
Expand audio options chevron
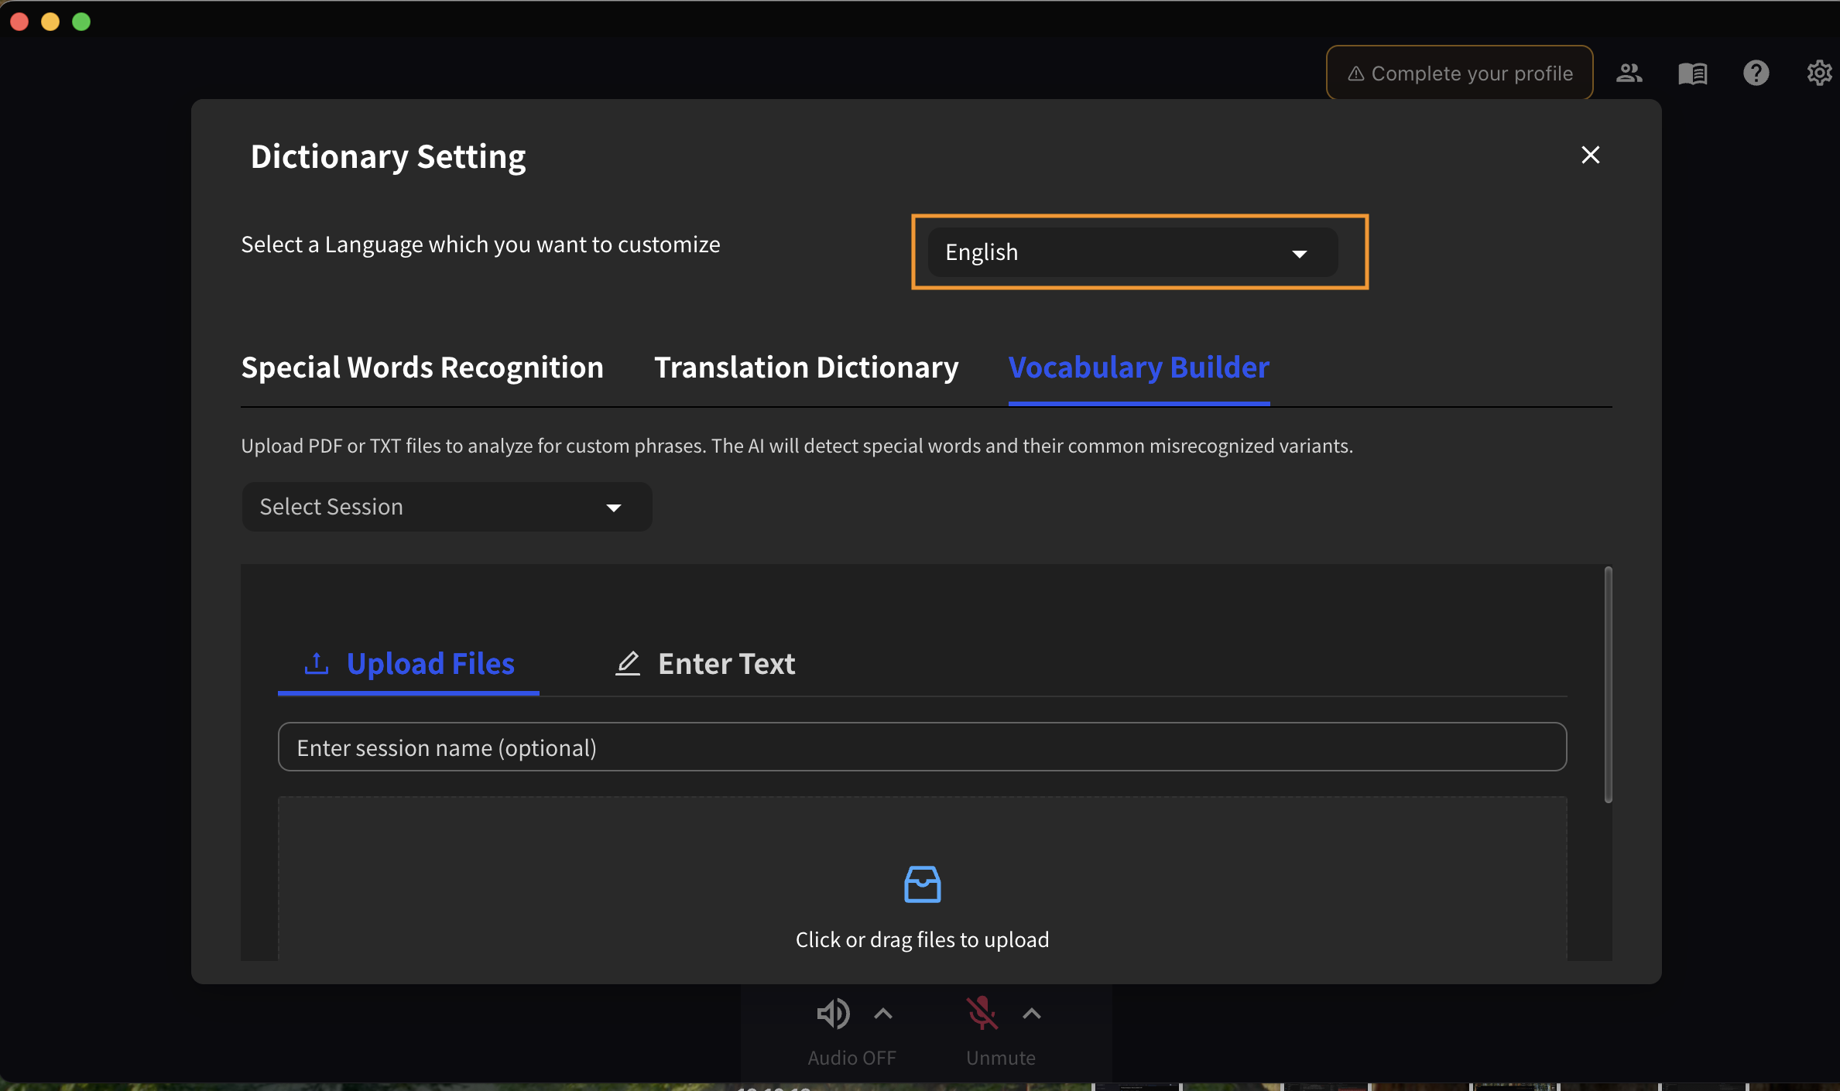pyautogui.click(x=883, y=1014)
